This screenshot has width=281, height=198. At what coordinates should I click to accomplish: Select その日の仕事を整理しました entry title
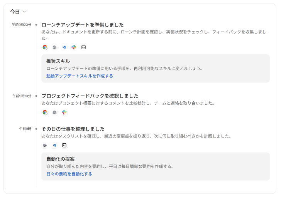[x=73, y=129]
